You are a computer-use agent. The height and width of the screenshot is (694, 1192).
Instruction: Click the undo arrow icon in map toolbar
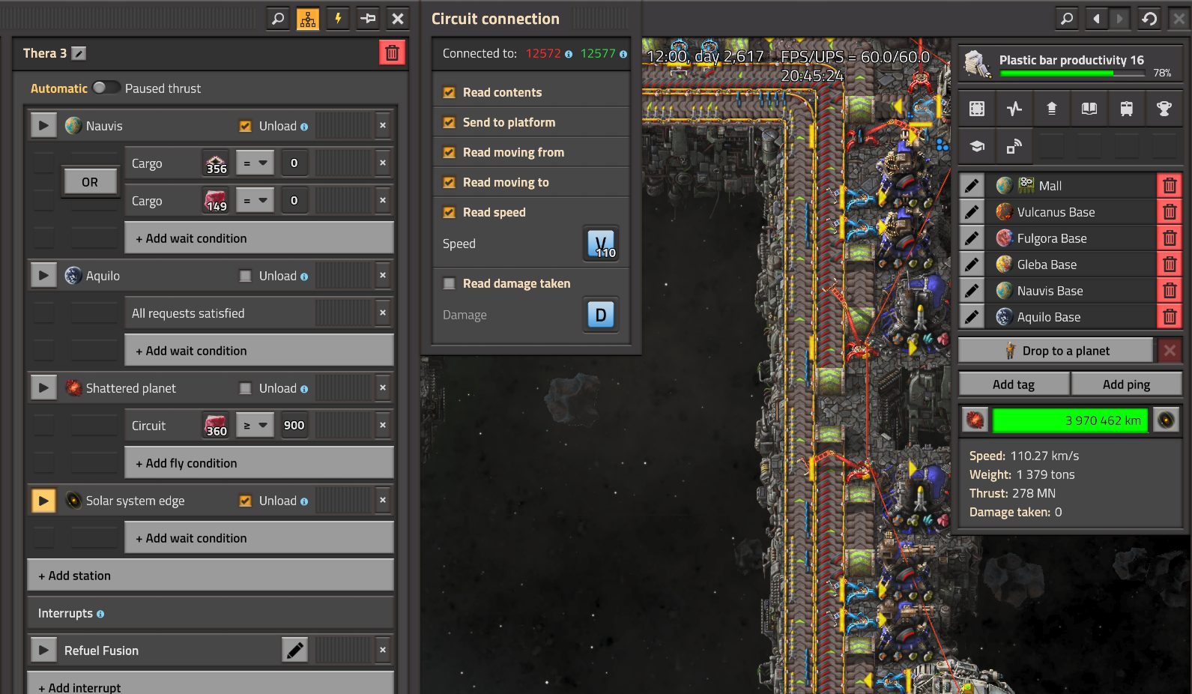[x=1149, y=19]
